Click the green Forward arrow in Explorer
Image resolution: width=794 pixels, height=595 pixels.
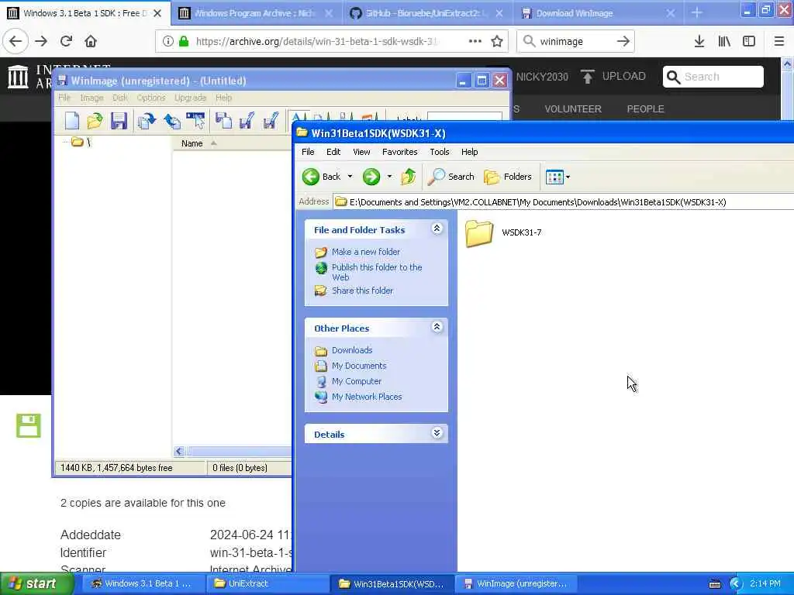pyautogui.click(x=371, y=177)
